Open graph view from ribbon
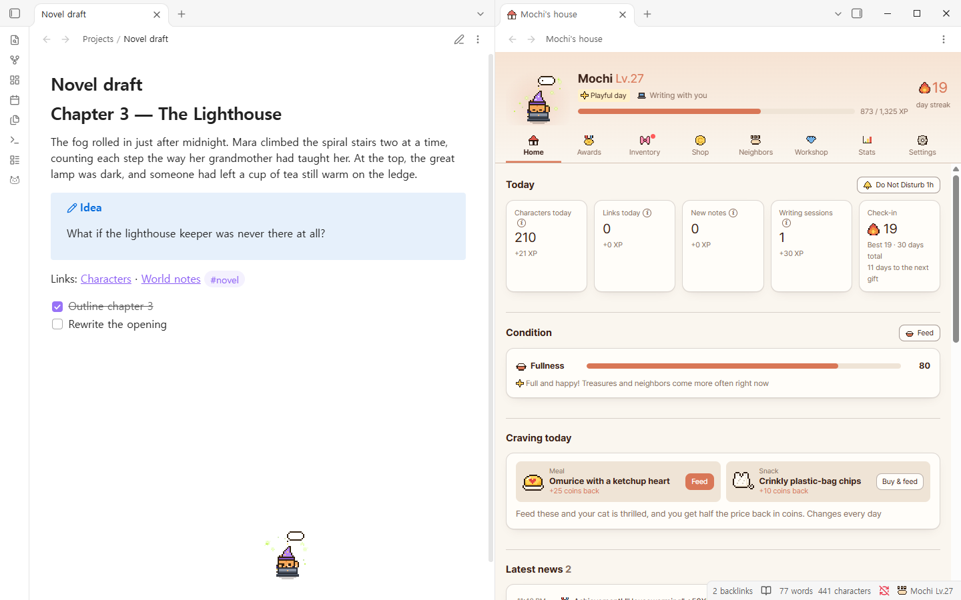Screen dimensions: 961x600 pyautogui.click(x=15, y=60)
